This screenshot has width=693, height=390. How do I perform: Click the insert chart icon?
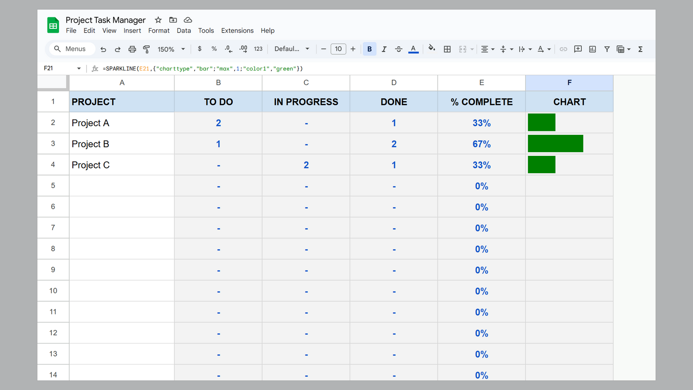tap(592, 49)
